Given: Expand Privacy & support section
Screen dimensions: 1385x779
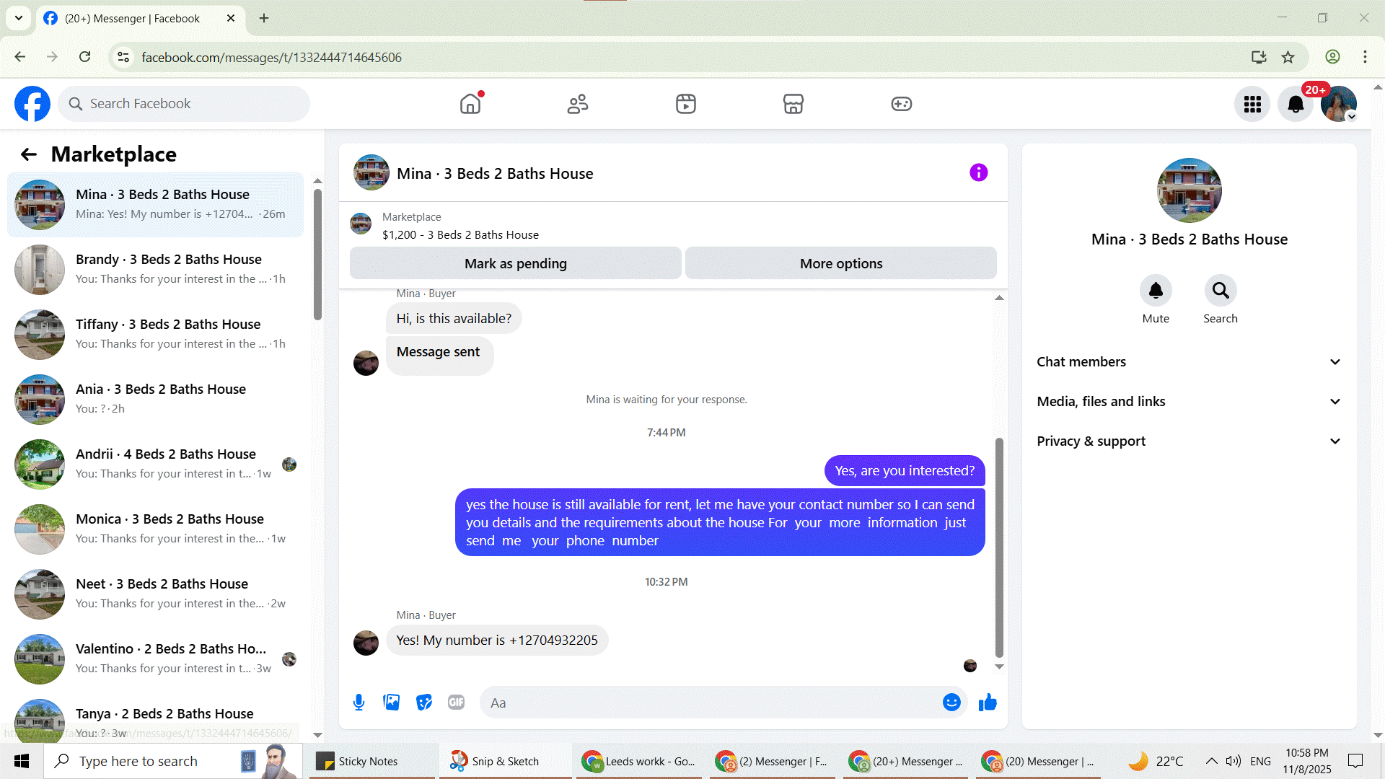Looking at the screenshot, I should pyautogui.click(x=1189, y=441).
